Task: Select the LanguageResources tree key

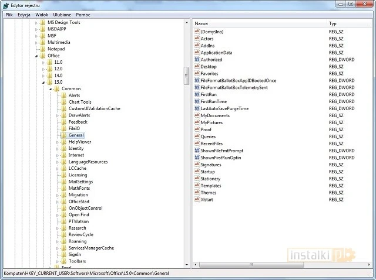Action: tap(88, 162)
